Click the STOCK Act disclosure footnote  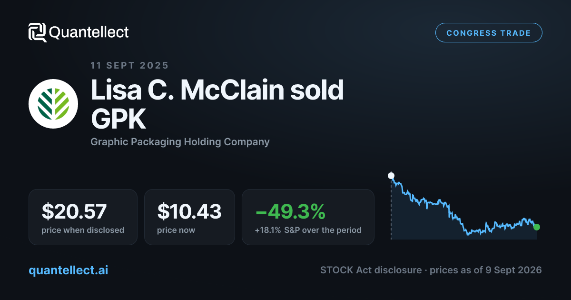pos(371,270)
